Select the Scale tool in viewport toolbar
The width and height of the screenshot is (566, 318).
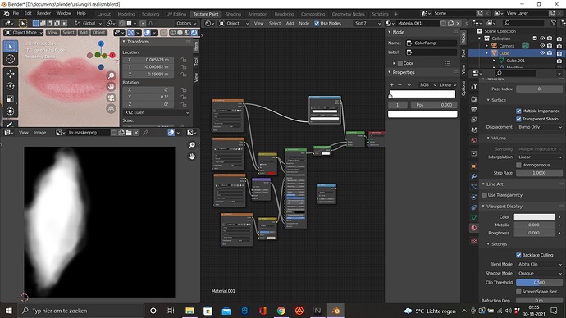pos(10,99)
